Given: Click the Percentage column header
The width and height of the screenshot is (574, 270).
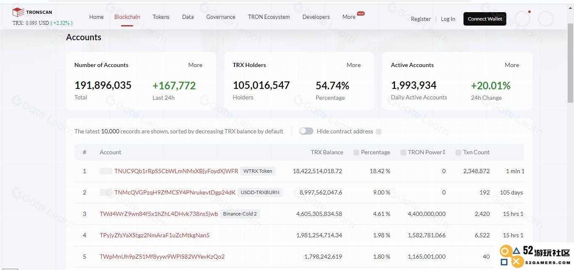Looking at the screenshot, I should (375, 152).
